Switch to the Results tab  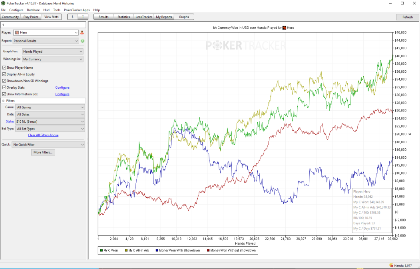pyautogui.click(x=104, y=17)
